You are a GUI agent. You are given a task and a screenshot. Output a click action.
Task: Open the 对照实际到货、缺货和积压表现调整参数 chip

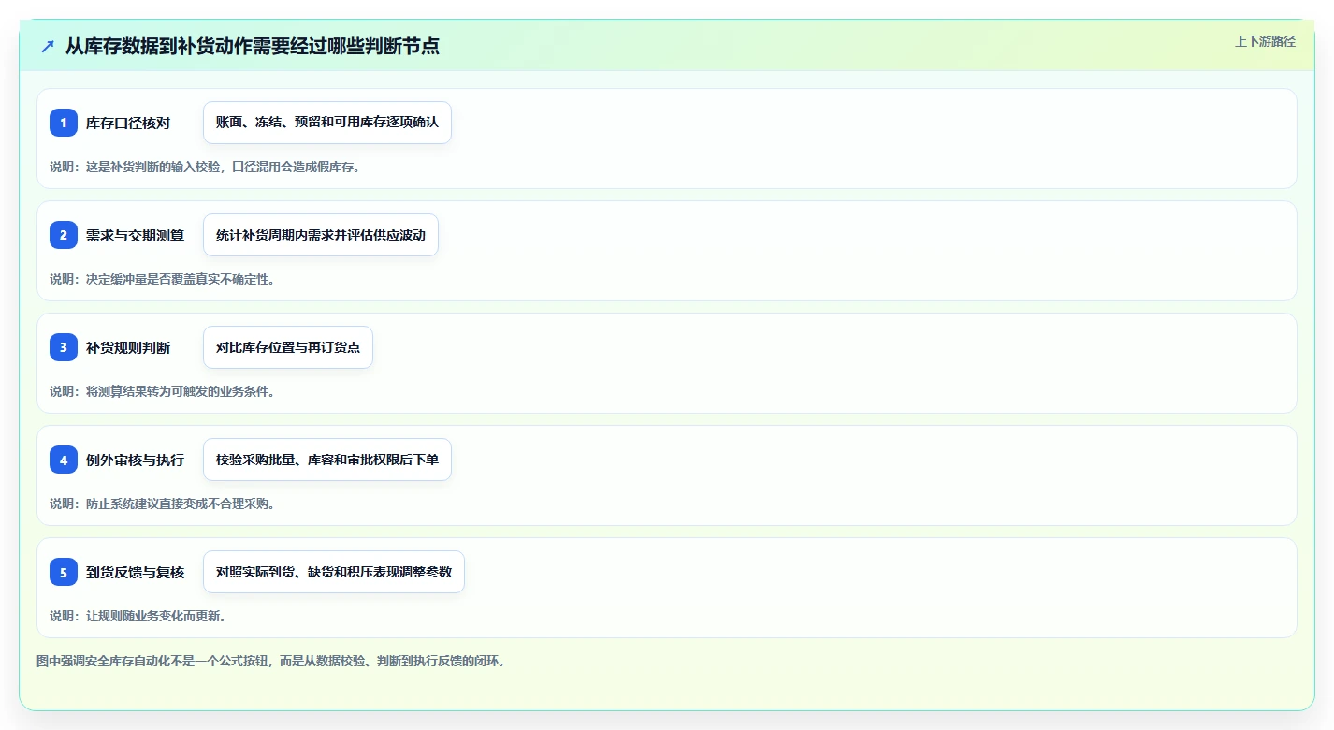pyautogui.click(x=334, y=572)
